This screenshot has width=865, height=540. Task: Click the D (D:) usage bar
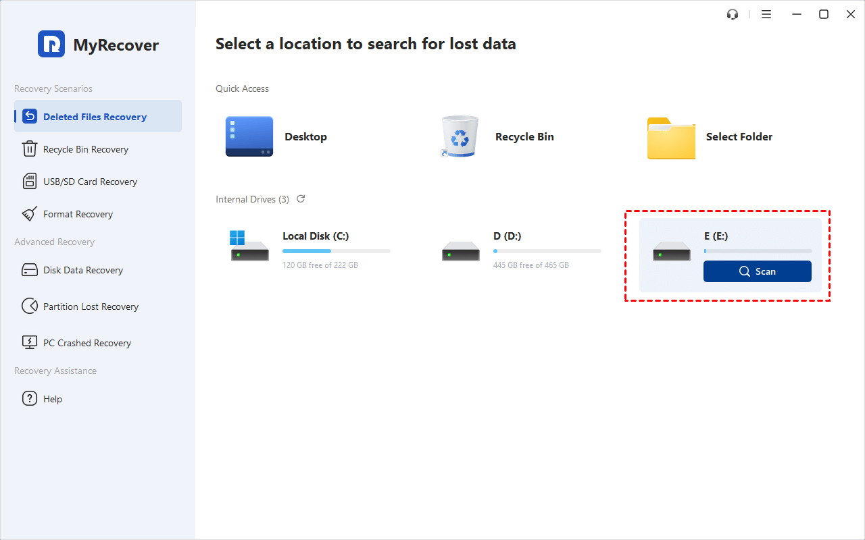547,251
